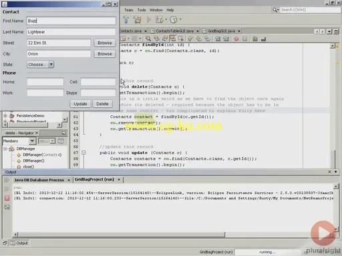342x256 pixels.
Task: Toggle Rectangular Selection in the editor toolbar
Action: [180, 39]
